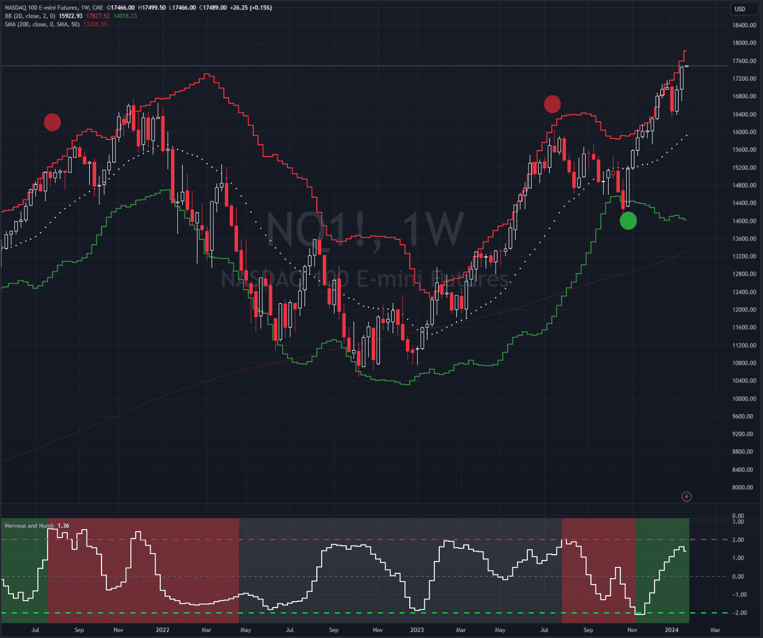This screenshot has height=638, width=763.
Task: Click the 18000.00 price axis label
Action: click(744, 43)
